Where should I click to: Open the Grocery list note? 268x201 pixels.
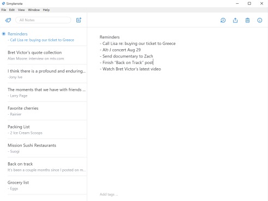pyautogui.click(x=47, y=185)
